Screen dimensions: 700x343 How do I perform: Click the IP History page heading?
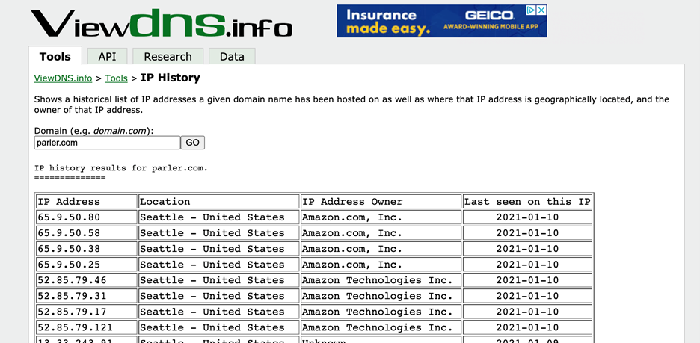pos(170,78)
